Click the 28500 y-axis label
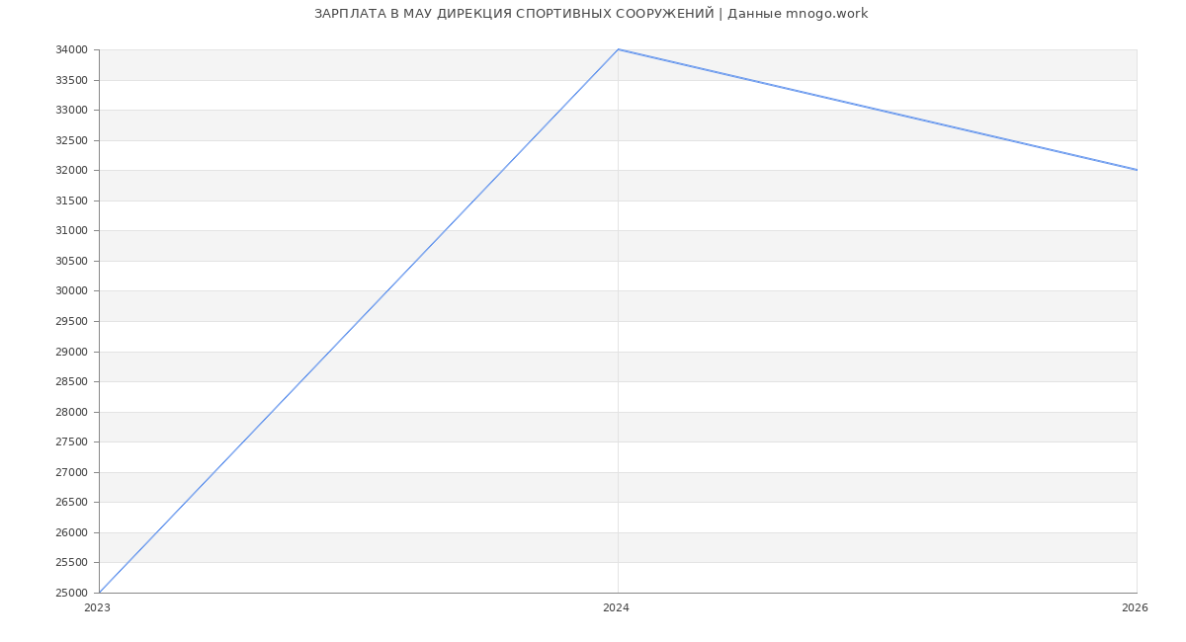This screenshot has width=1186, height=642. 71,381
